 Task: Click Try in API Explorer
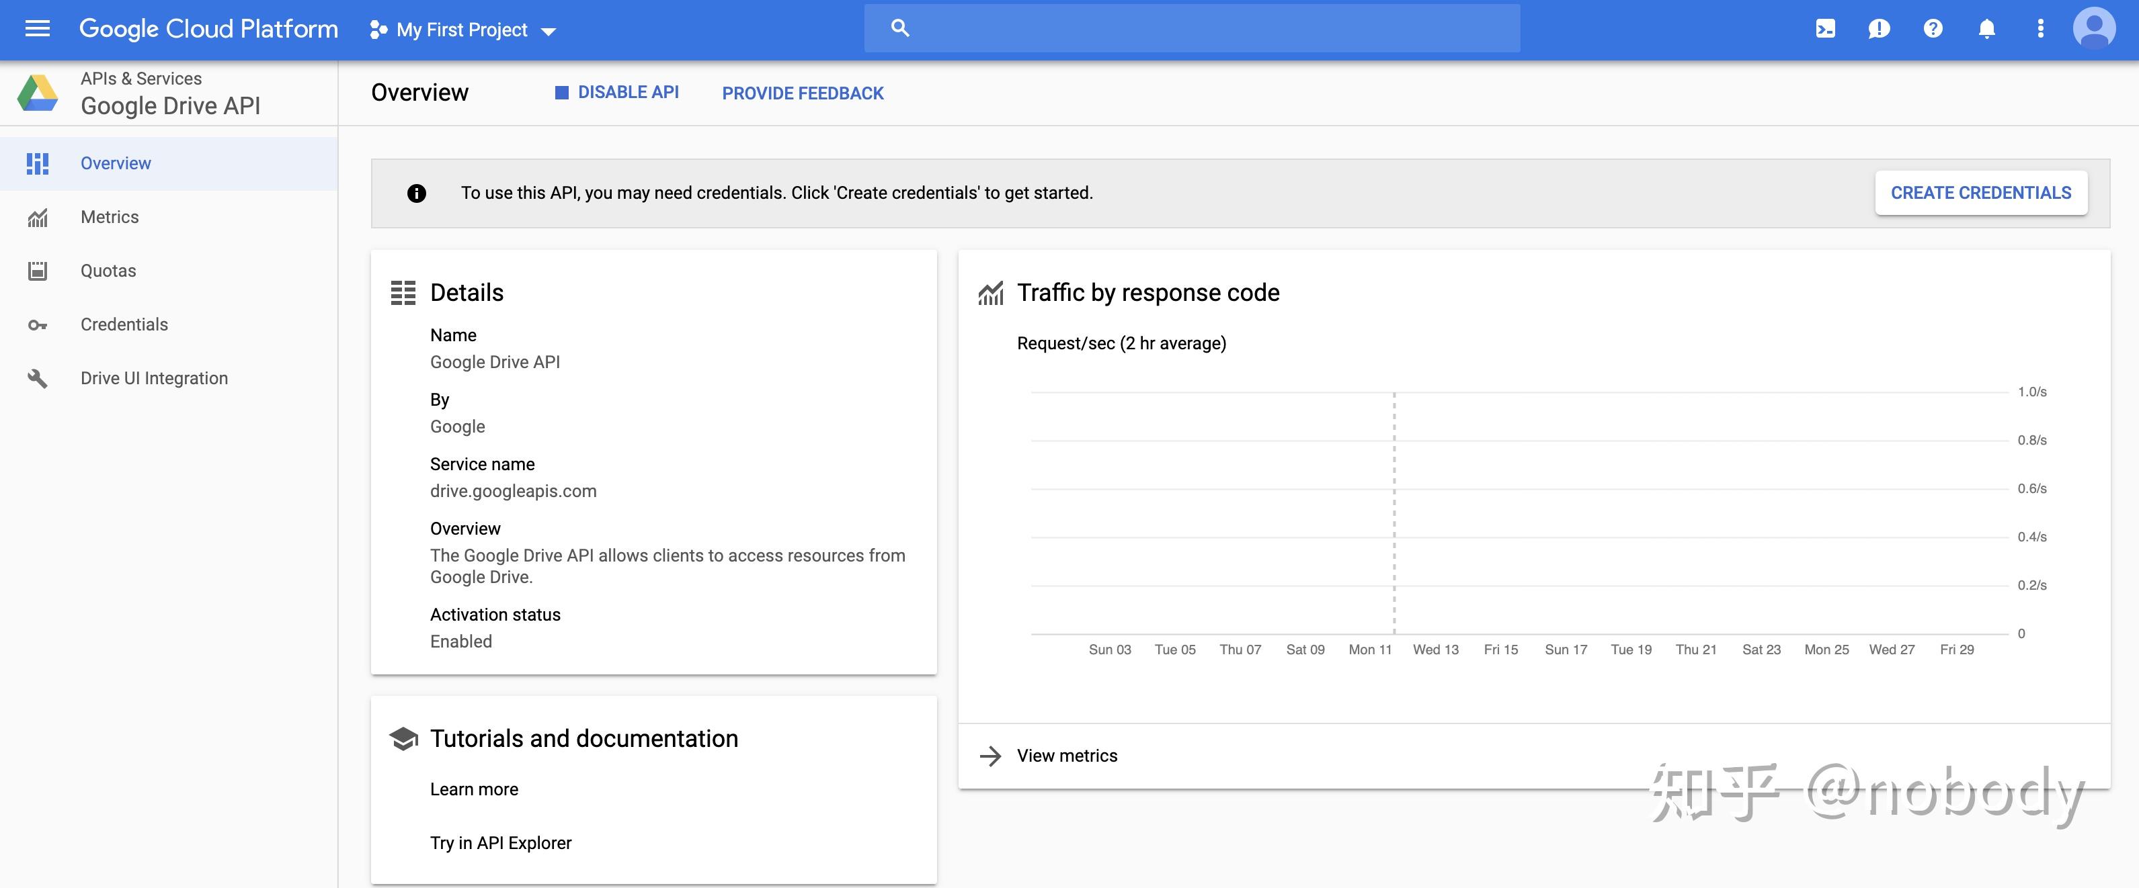[500, 842]
